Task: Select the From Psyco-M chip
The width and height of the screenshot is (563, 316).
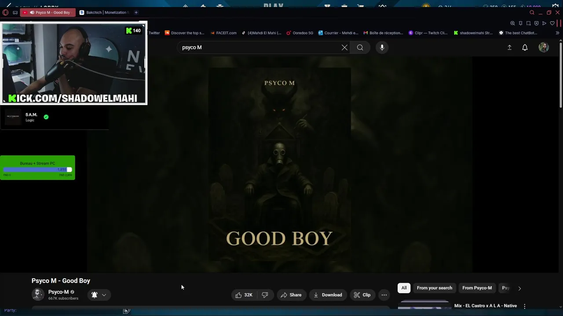Action: point(477,288)
